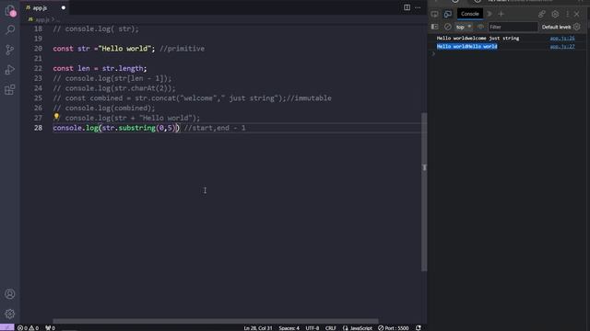
Task: Open the Source Control view
Action: (10, 50)
